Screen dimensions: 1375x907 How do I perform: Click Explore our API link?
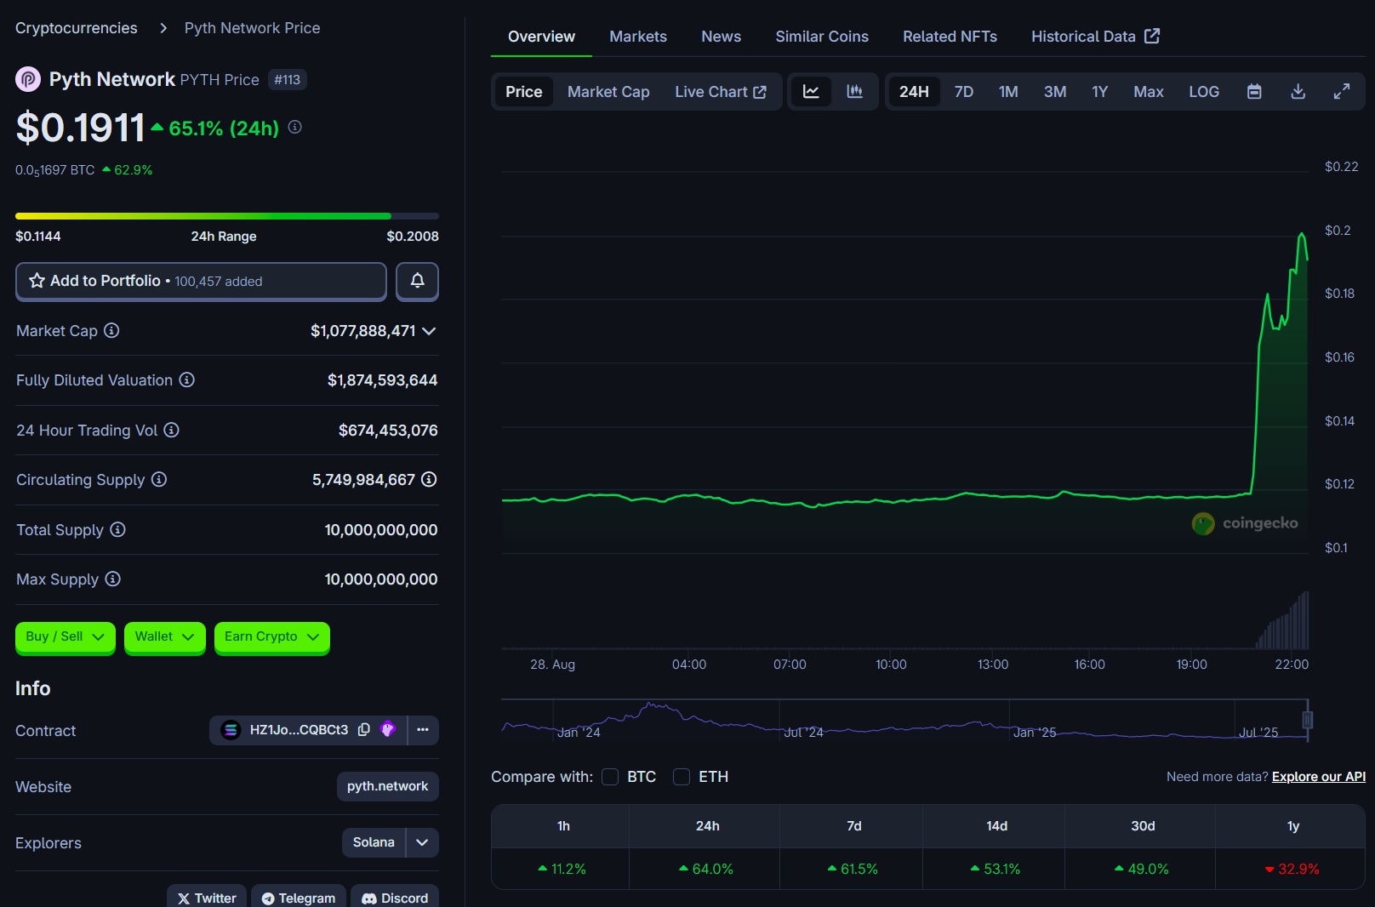coord(1319,777)
